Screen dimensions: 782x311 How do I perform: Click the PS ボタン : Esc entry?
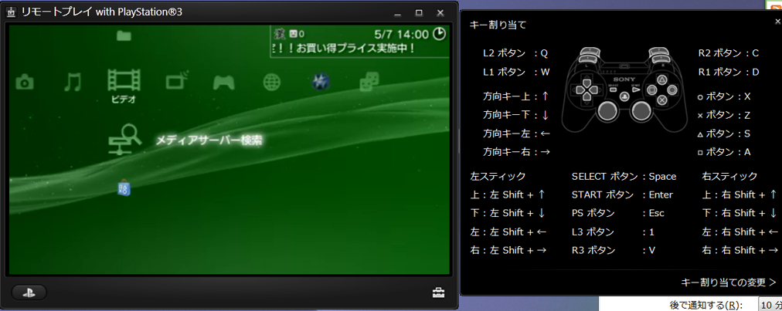pyautogui.click(x=618, y=213)
